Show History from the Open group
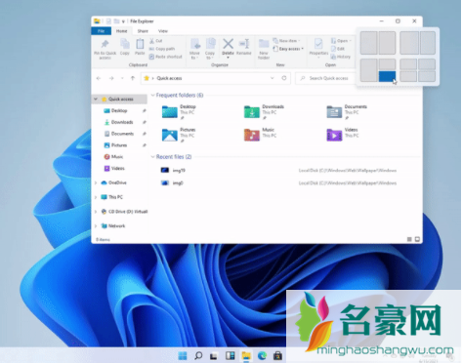This screenshot has width=462, height=363. click(x=341, y=57)
